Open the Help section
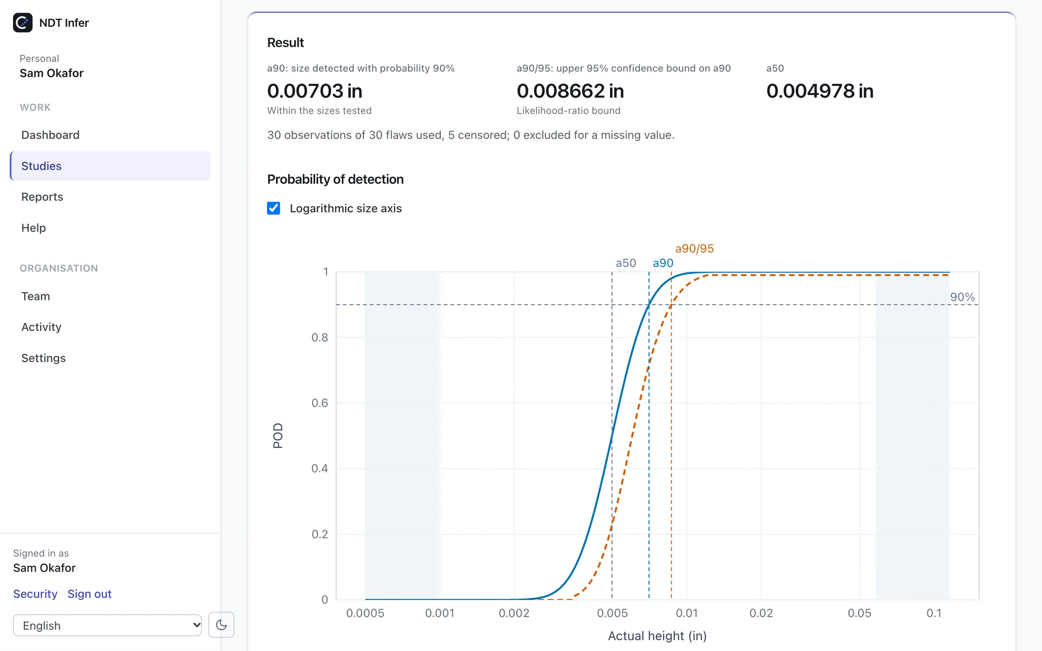Viewport: 1042px width, 651px height. (x=110, y=228)
